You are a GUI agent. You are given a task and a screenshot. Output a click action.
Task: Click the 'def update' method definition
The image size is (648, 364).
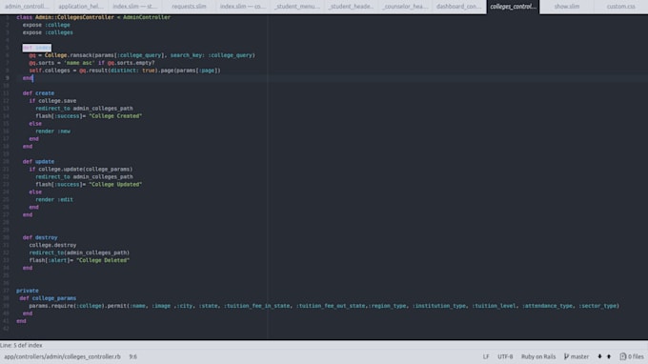pos(38,162)
